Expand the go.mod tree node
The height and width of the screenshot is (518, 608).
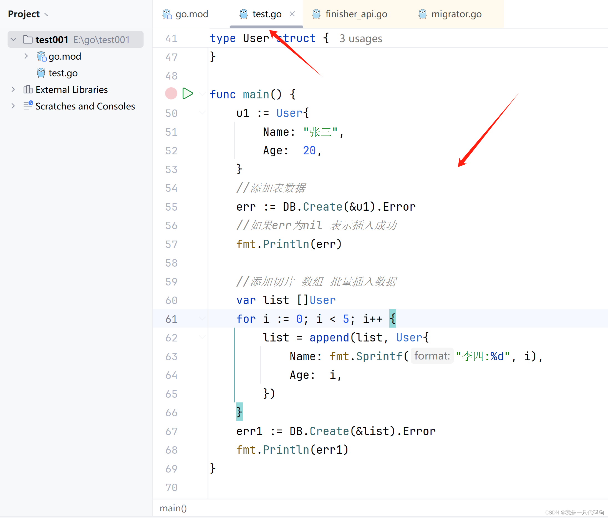point(26,56)
